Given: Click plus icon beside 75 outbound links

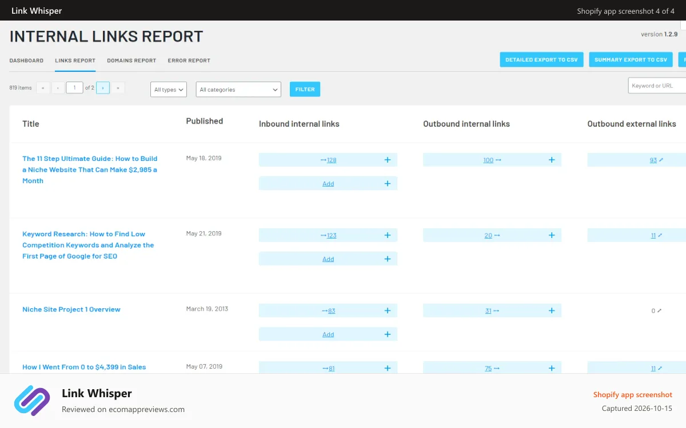Looking at the screenshot, I should [552, 368].
